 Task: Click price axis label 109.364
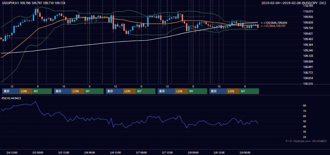tap(308, 45)
